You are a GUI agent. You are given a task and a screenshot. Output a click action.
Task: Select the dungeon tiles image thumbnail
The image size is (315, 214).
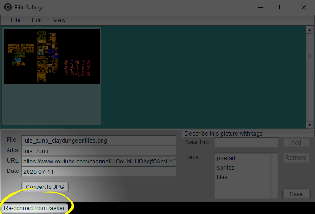52,56
